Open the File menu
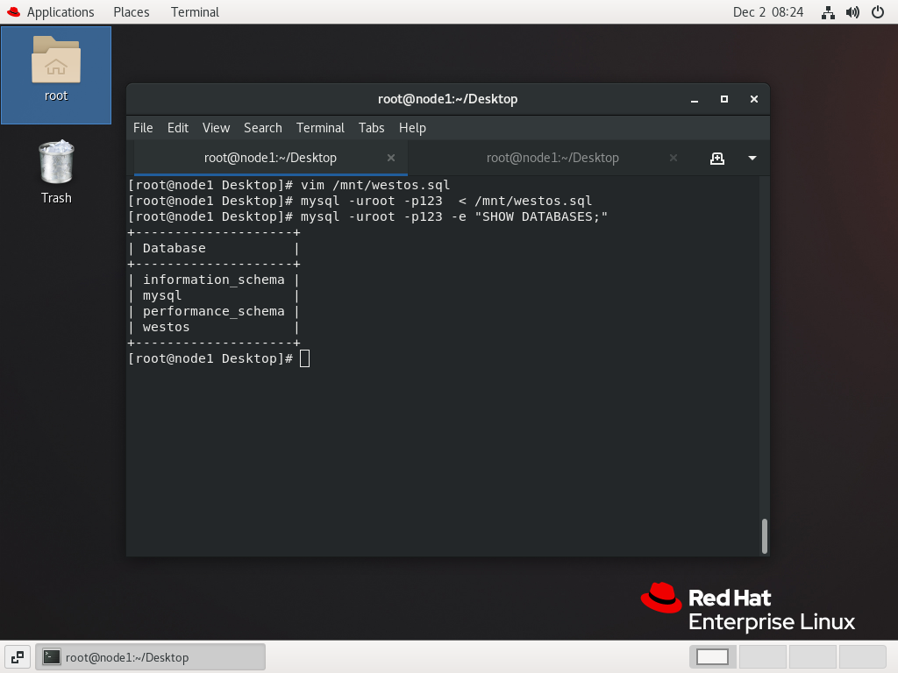Viewport: 898px width, 673px height. point(143,128)
